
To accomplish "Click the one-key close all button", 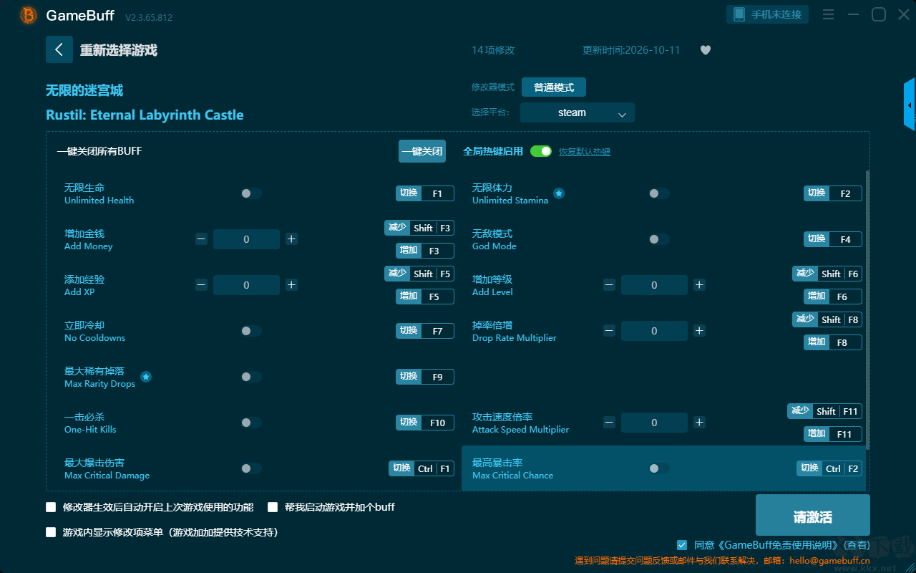I will (x=422, y=151).
